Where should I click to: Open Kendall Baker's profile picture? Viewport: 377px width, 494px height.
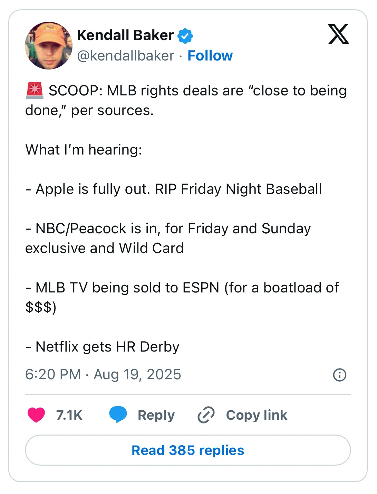pos(49,46)
